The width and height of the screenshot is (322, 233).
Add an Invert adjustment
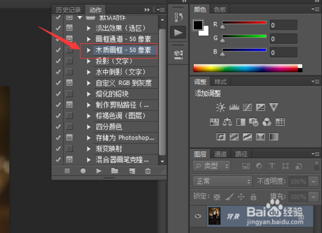(x=221, y=136)
